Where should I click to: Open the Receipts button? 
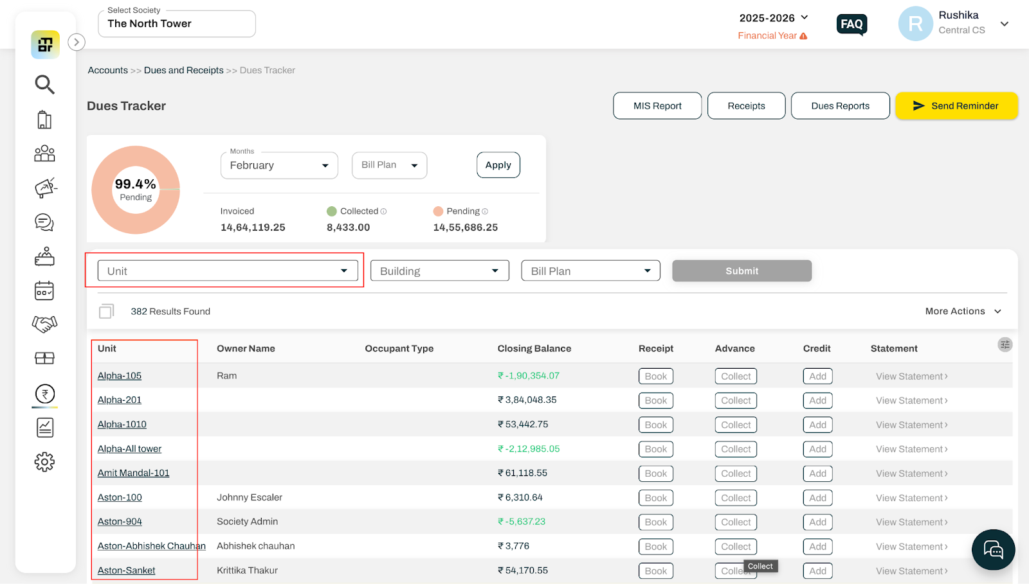747,106
